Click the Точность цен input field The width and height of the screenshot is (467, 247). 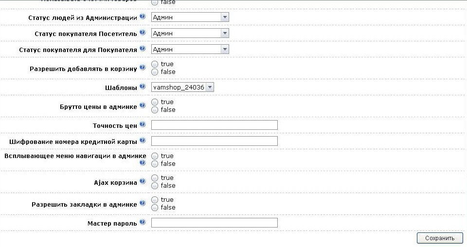[214, 125]
